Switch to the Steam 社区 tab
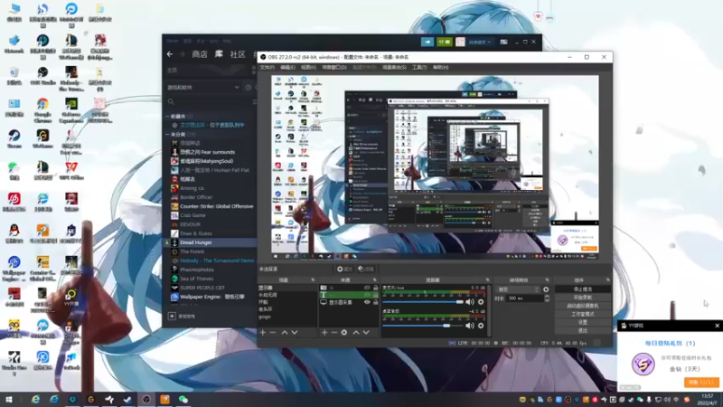 (238, 54)
